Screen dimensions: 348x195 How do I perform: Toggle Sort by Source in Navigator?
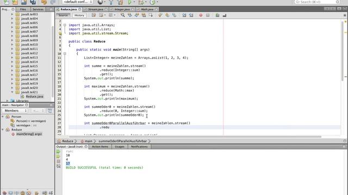tap(51, 193)
